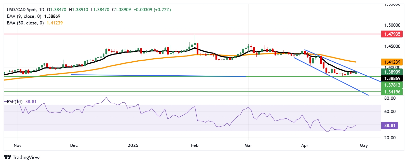Click the red 1.47935 price label
408x164 pixels.
pos(392,34)
